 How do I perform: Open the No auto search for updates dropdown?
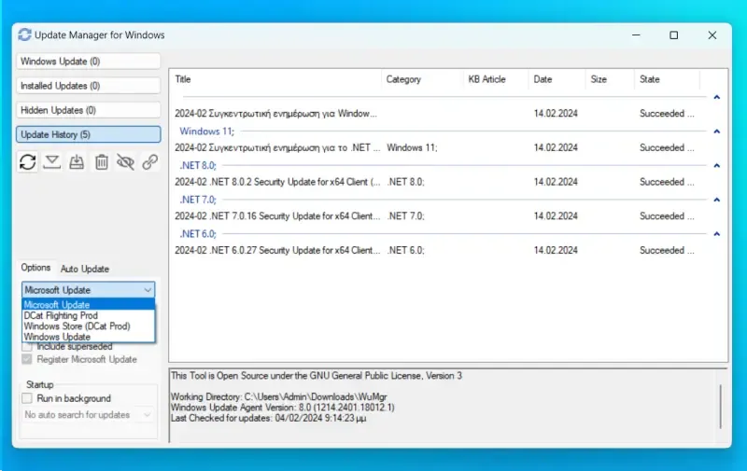coord(88,415)
